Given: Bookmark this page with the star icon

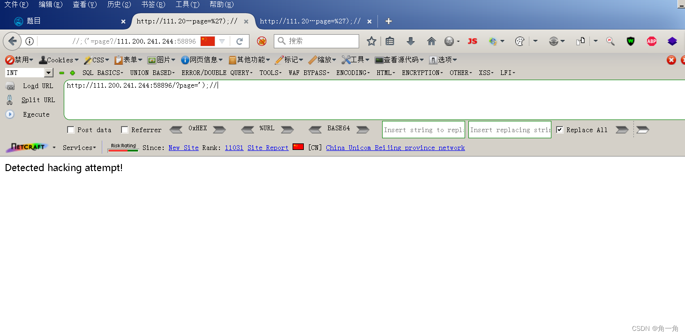Looking at the screenshot, I should [371, 41].
